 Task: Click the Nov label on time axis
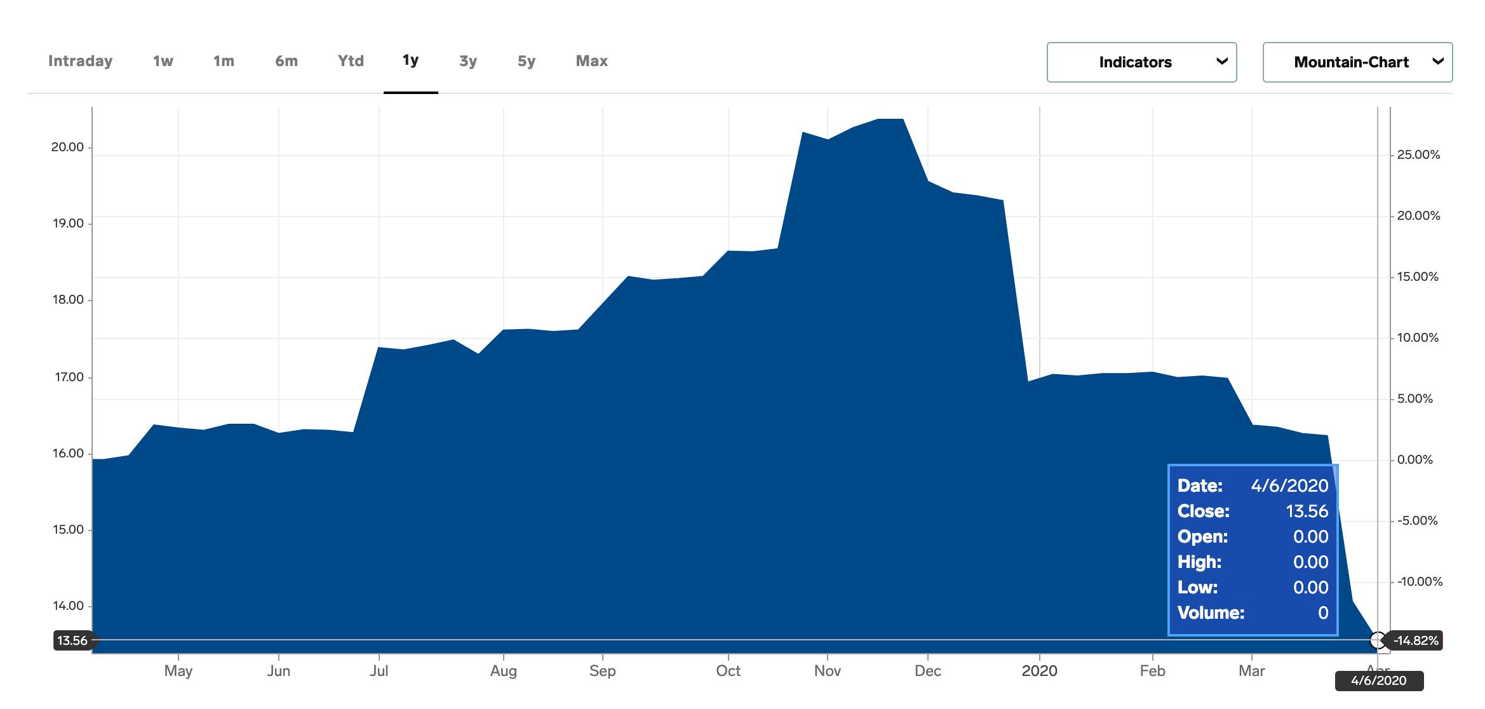pos(827,671)
